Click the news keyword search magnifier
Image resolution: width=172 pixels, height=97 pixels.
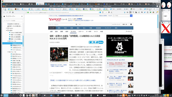76,25
